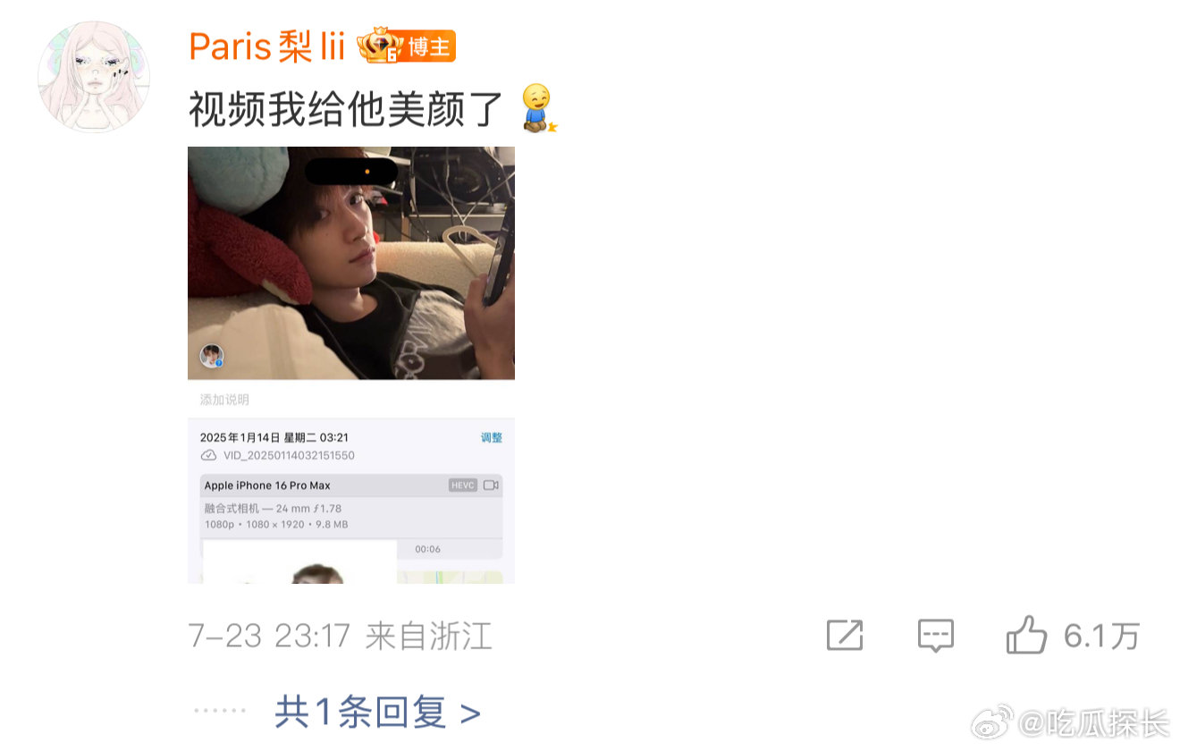Tap the @吃瓜探长 watermark
Screen dimensions: 1180x751
pyautogui.click(x=1094, y=722)
